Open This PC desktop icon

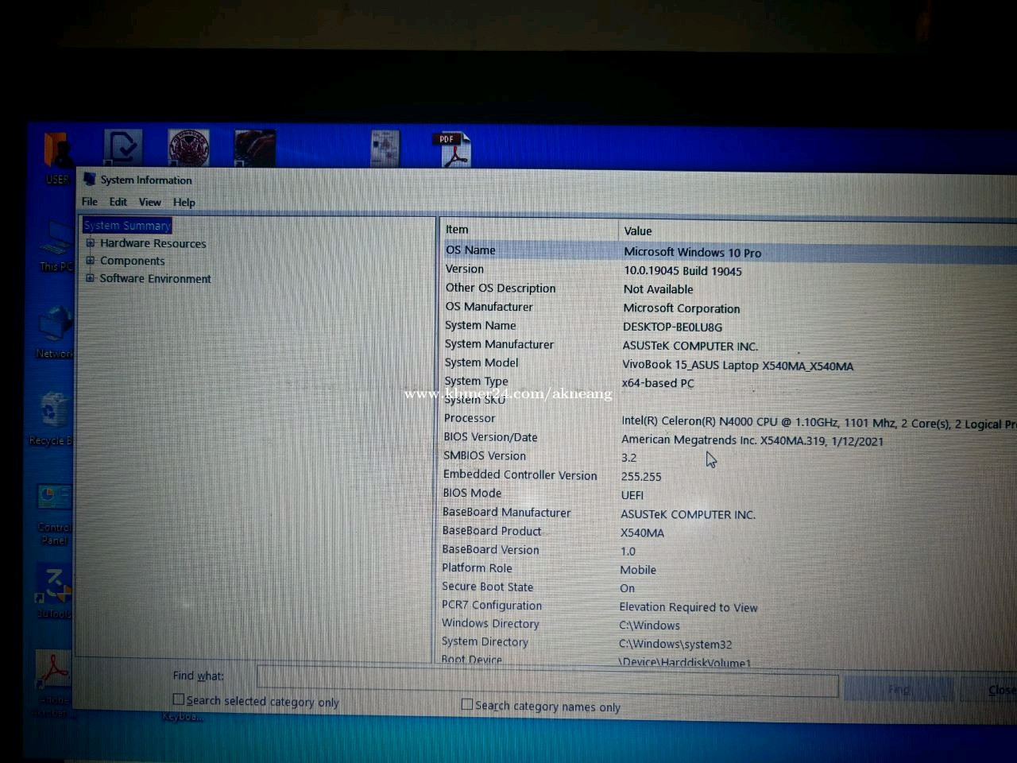(x=56, y=246)
